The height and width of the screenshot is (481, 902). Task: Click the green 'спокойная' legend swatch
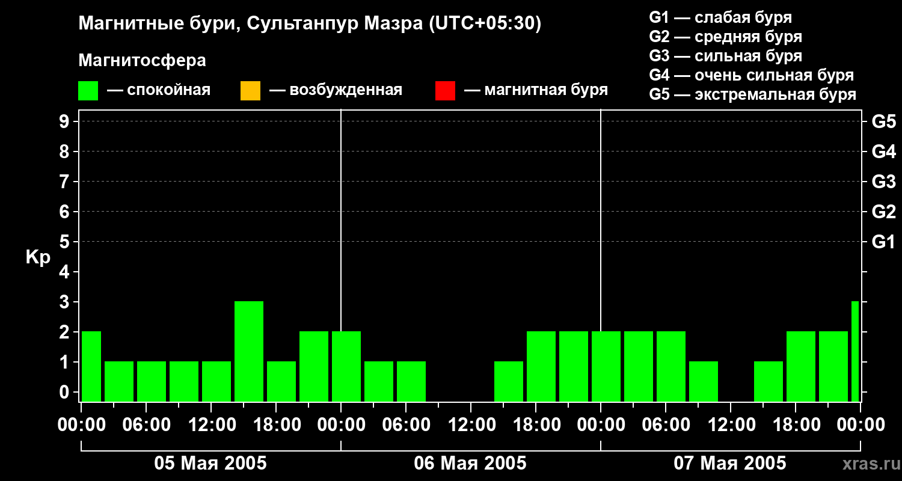(88, 91)
